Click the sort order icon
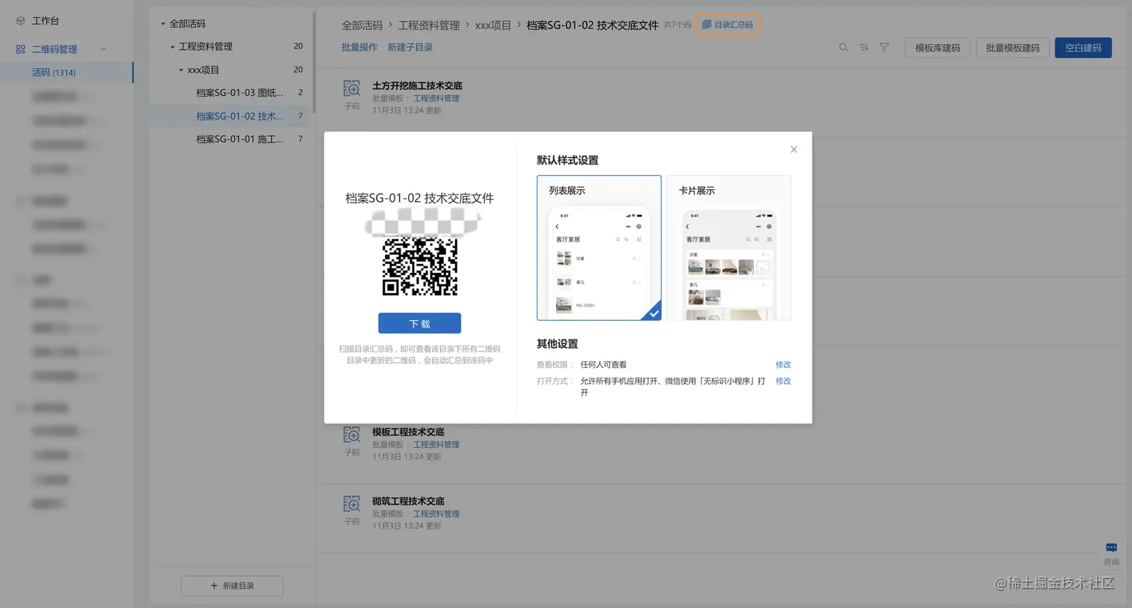This screenshot has width=1132, height=608. pyautogui.click(x=863, y=47)
